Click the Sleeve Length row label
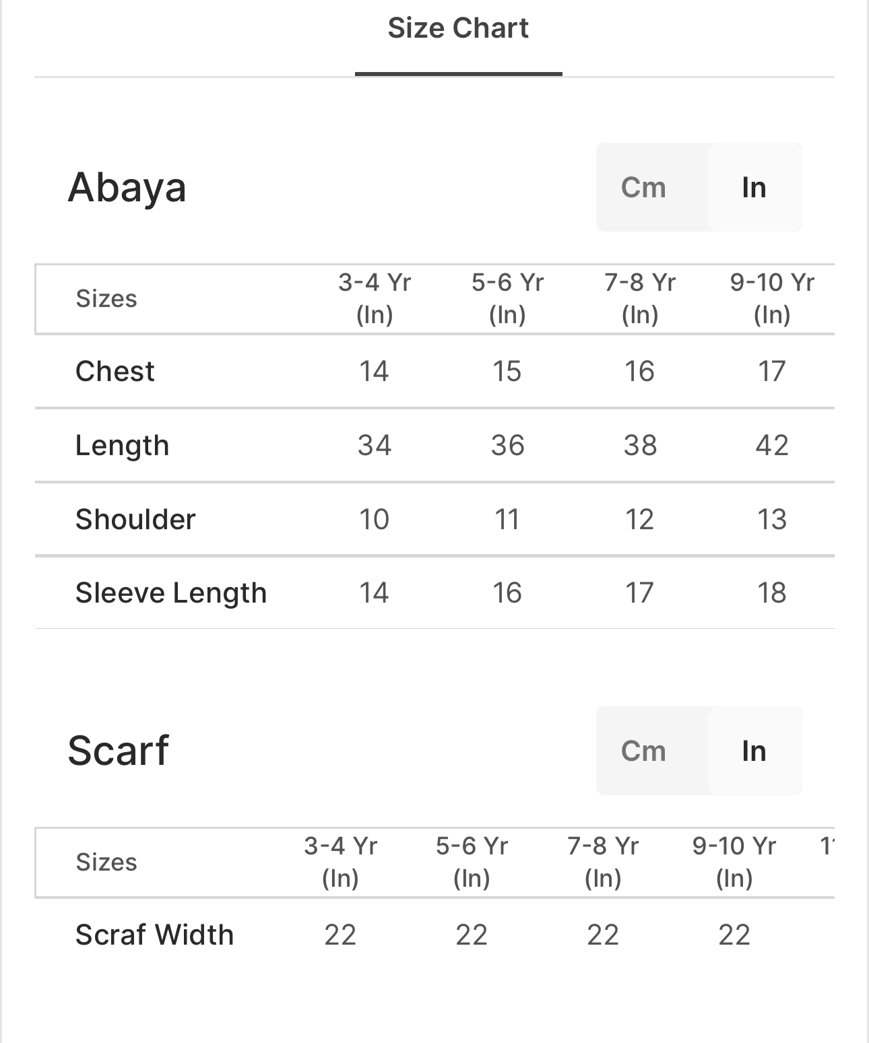Screen dimensions: 869x1043 click(x=171, y=593)
